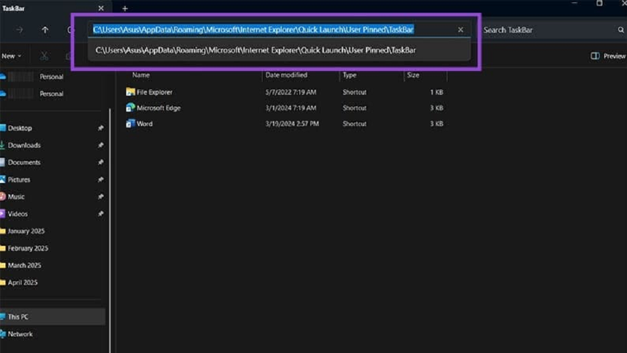Screen dimensions: 627x353
Task: Sort by the Date modified column
Action: [287, 75]
